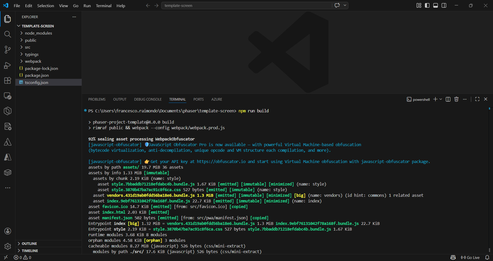The width and height of the screenshot is (493, 261).
Task: Select the powershell terminal label
Action: [x=418, y=100]
